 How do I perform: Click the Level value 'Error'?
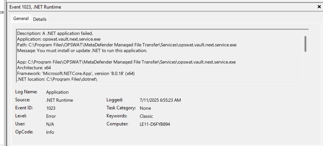pyautogui.click(x=51, y=116)
